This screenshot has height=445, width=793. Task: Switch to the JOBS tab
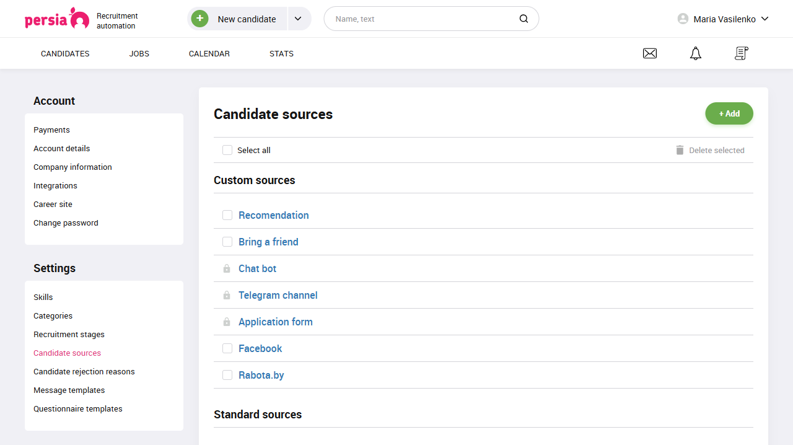point(139,53)
